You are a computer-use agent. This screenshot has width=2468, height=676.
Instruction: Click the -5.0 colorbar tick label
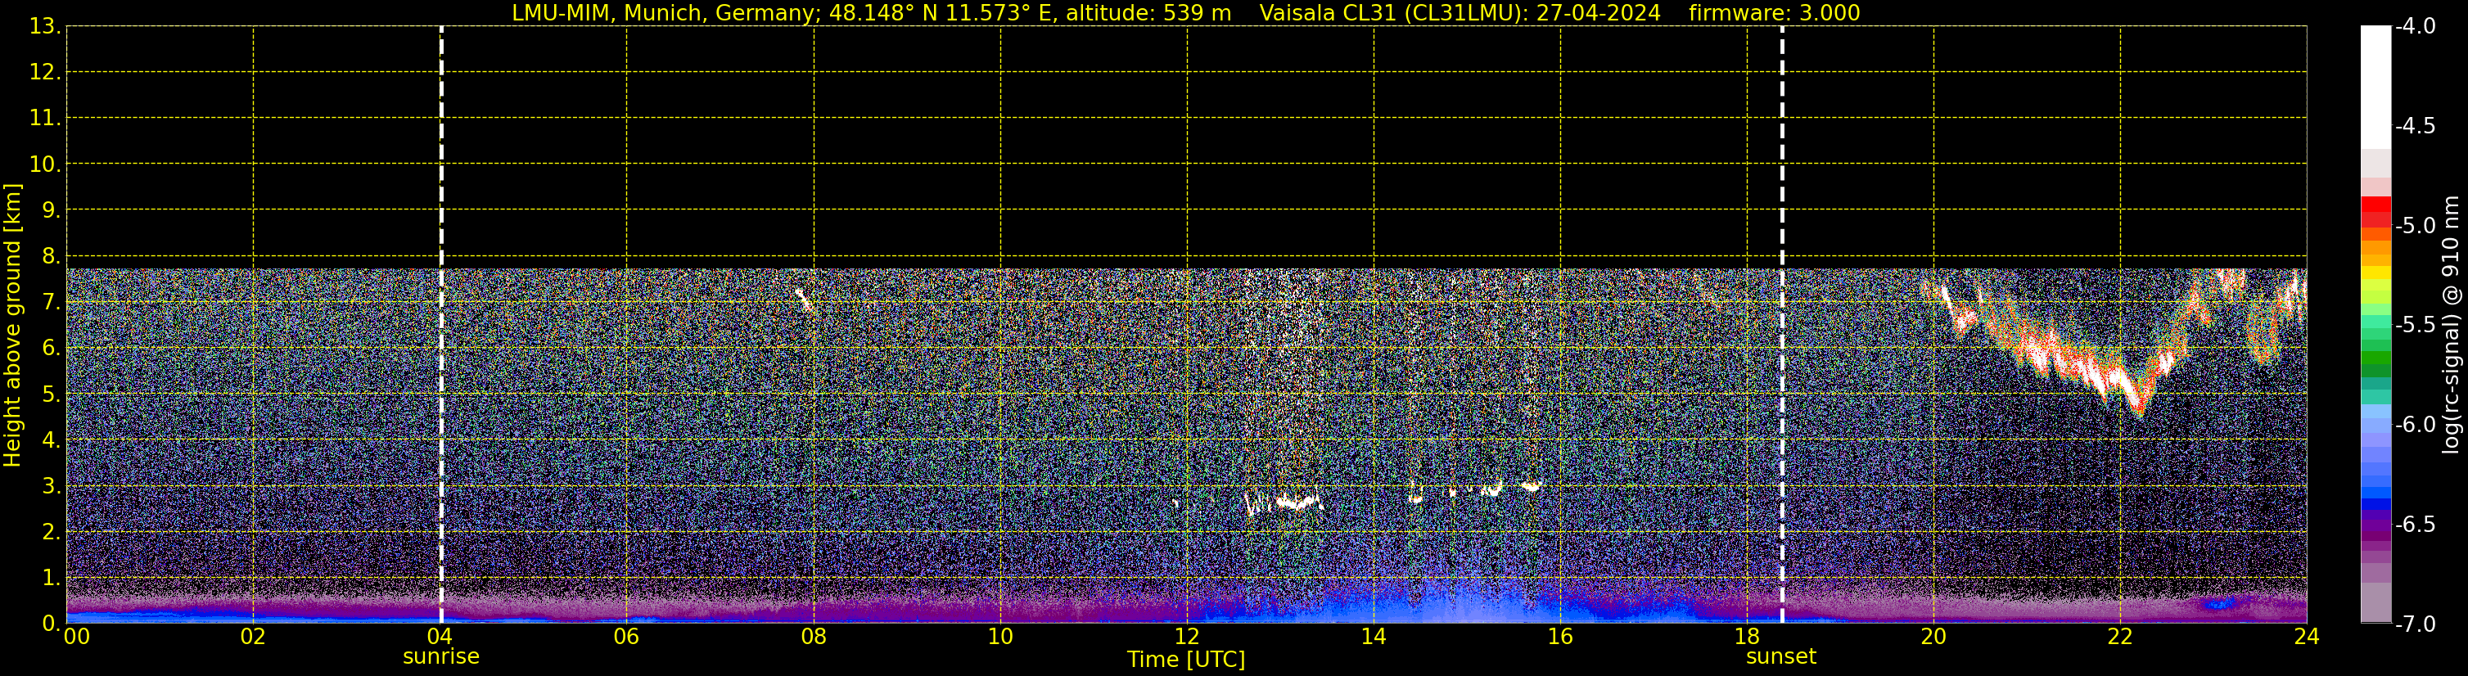click(x=2414, y=226)
